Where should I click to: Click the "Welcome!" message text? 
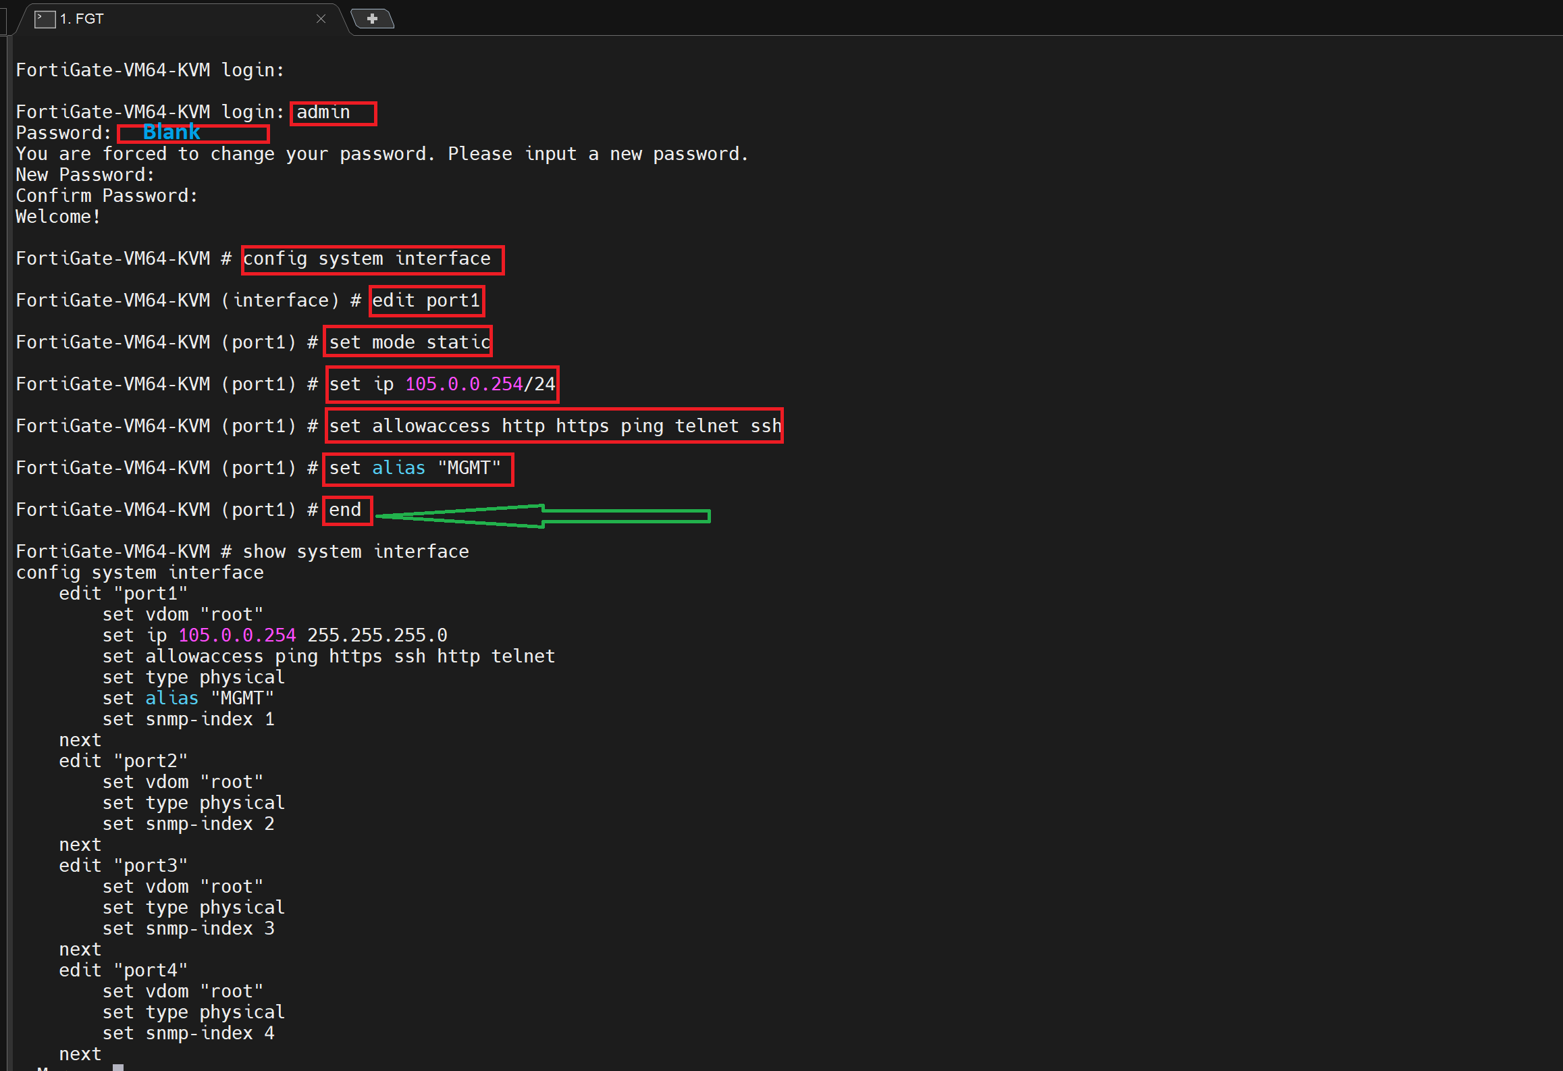[x=57, y=216]
